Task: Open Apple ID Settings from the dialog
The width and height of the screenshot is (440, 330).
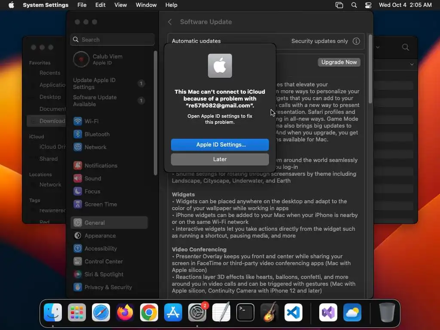Action: (220, 144)
